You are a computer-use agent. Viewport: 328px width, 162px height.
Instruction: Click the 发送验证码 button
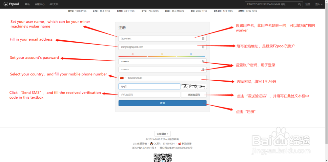(194, 95)
